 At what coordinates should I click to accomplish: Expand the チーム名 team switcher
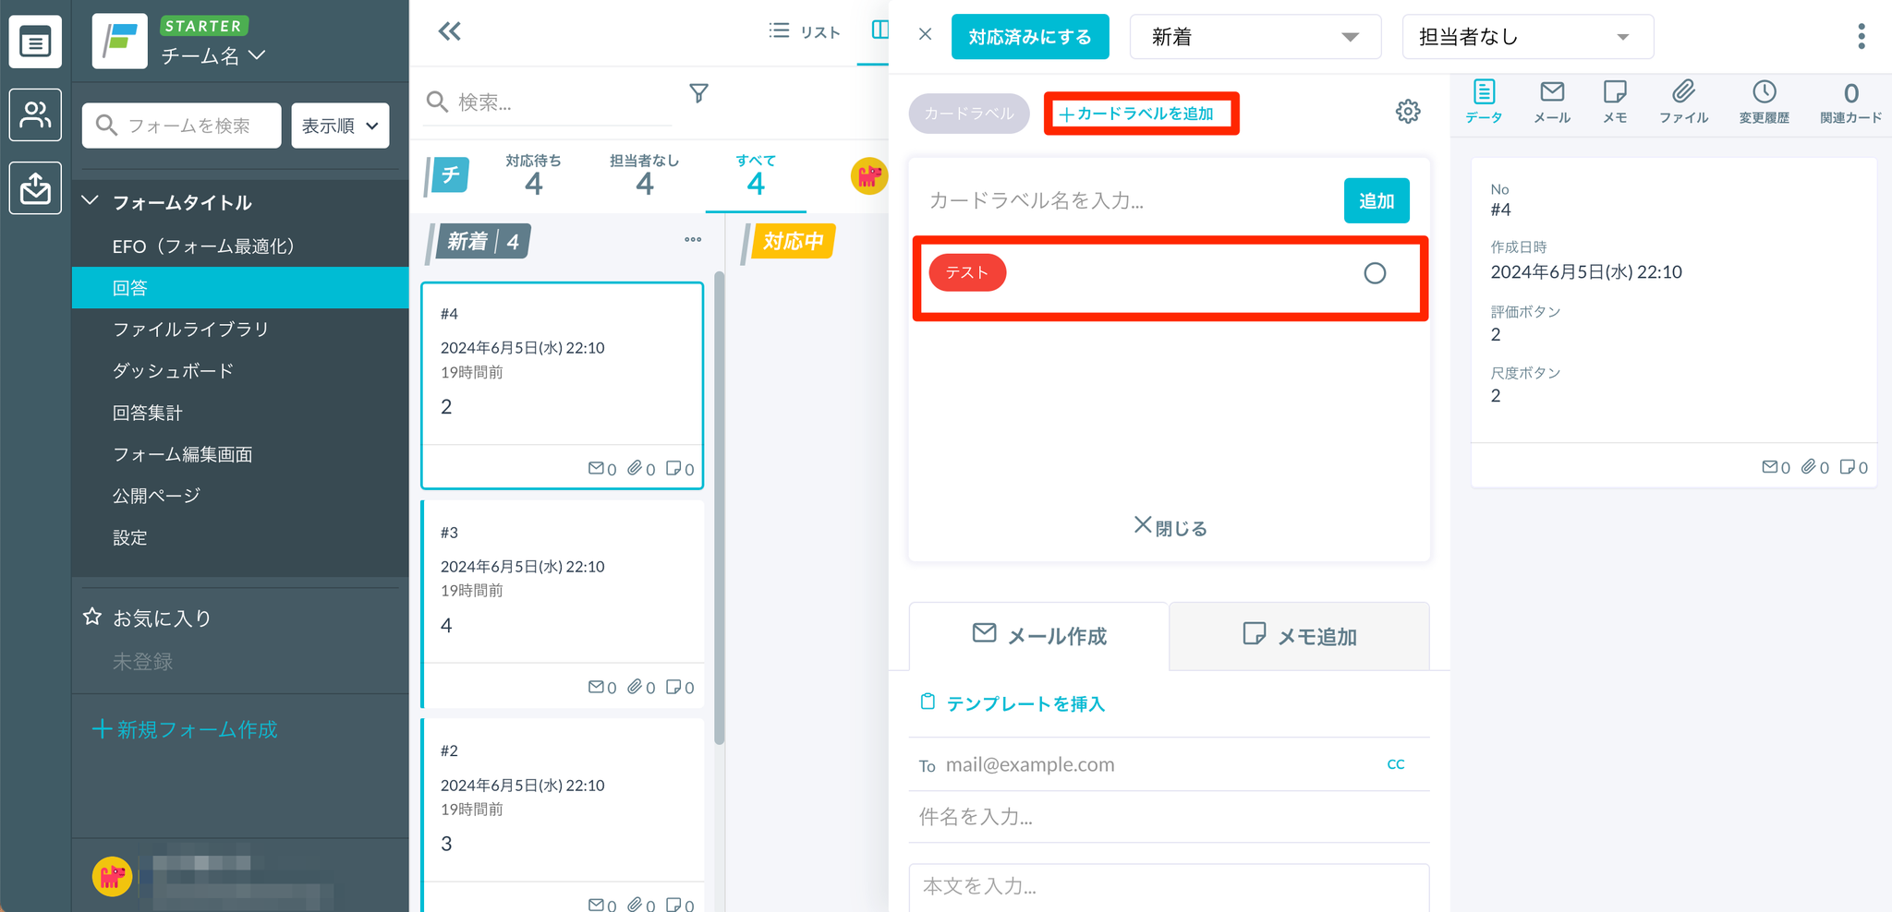click(213, 56)
